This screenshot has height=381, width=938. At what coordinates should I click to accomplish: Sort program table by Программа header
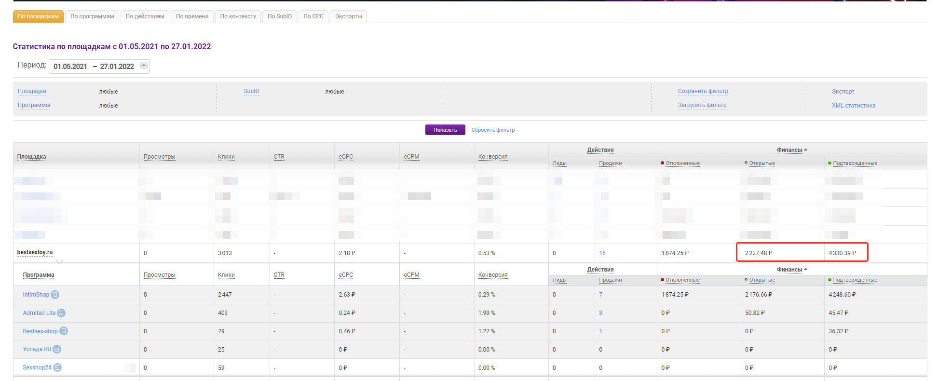point(39,275)
